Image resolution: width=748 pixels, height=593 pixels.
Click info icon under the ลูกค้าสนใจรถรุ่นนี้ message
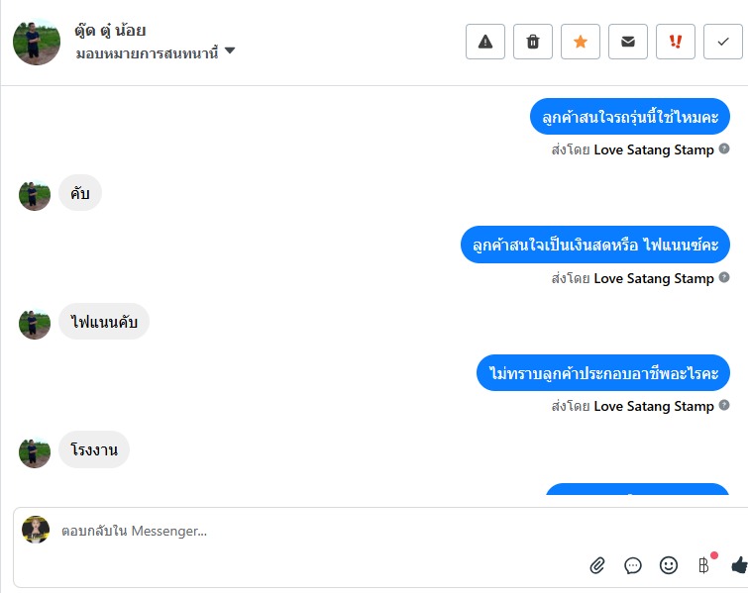click(x=724, y=149)
